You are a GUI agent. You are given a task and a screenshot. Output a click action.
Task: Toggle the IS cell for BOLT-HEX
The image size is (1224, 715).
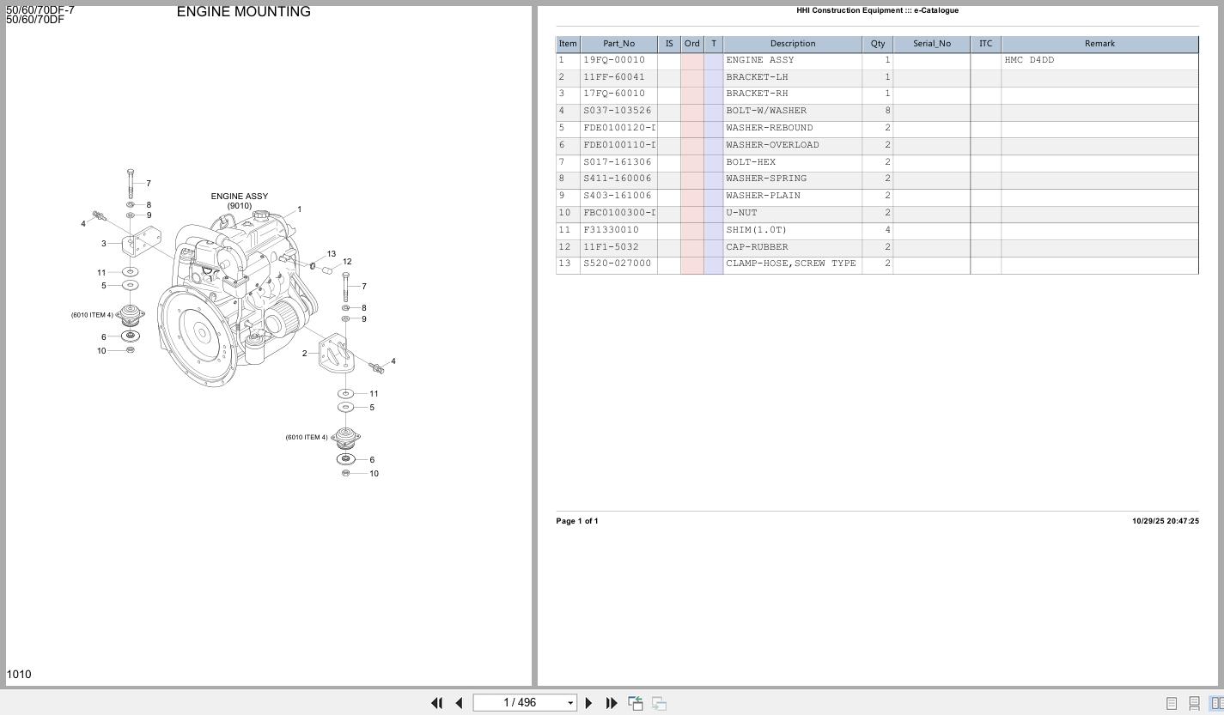tap(668, 161)
